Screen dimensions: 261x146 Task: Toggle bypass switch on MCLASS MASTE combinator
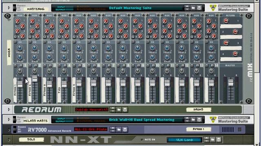[15, 120]
